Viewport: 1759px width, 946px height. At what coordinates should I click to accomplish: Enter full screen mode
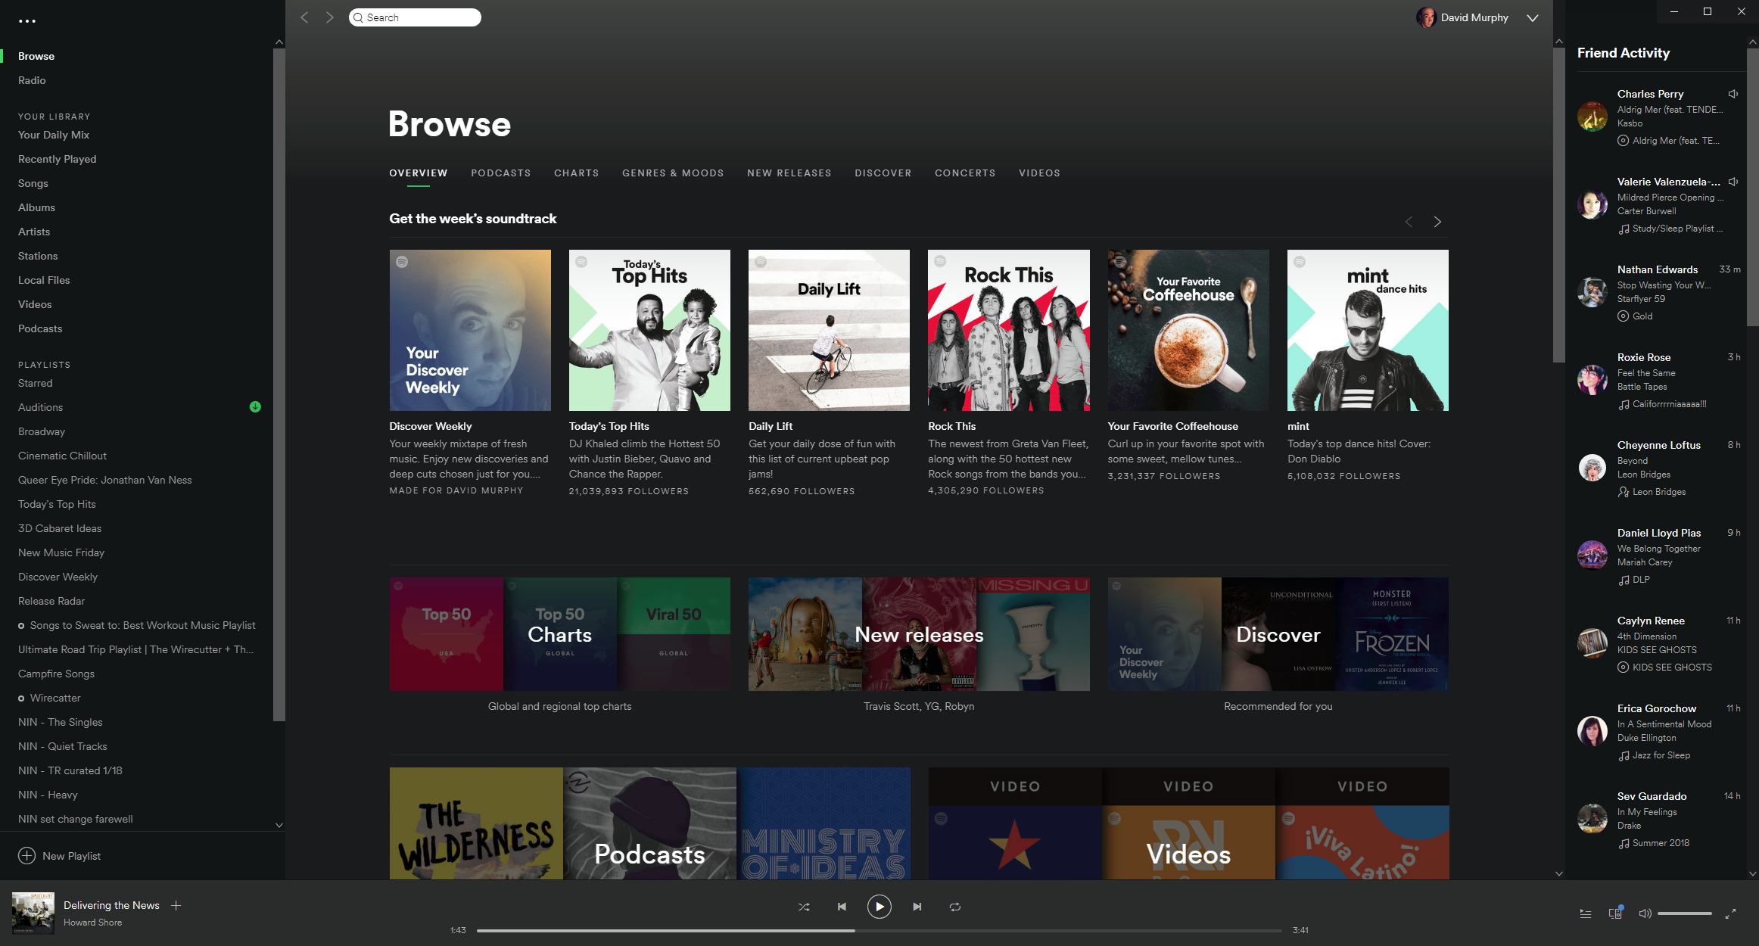pyautogui.click(x=1730, y=913)
